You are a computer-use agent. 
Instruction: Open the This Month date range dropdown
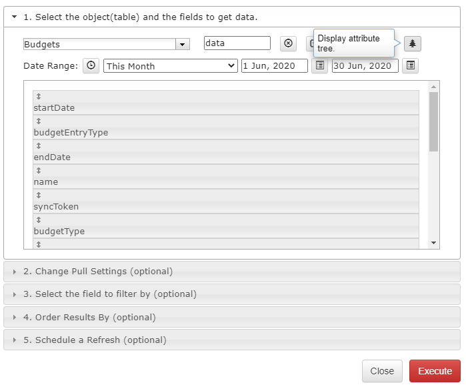tap(170, 66)
